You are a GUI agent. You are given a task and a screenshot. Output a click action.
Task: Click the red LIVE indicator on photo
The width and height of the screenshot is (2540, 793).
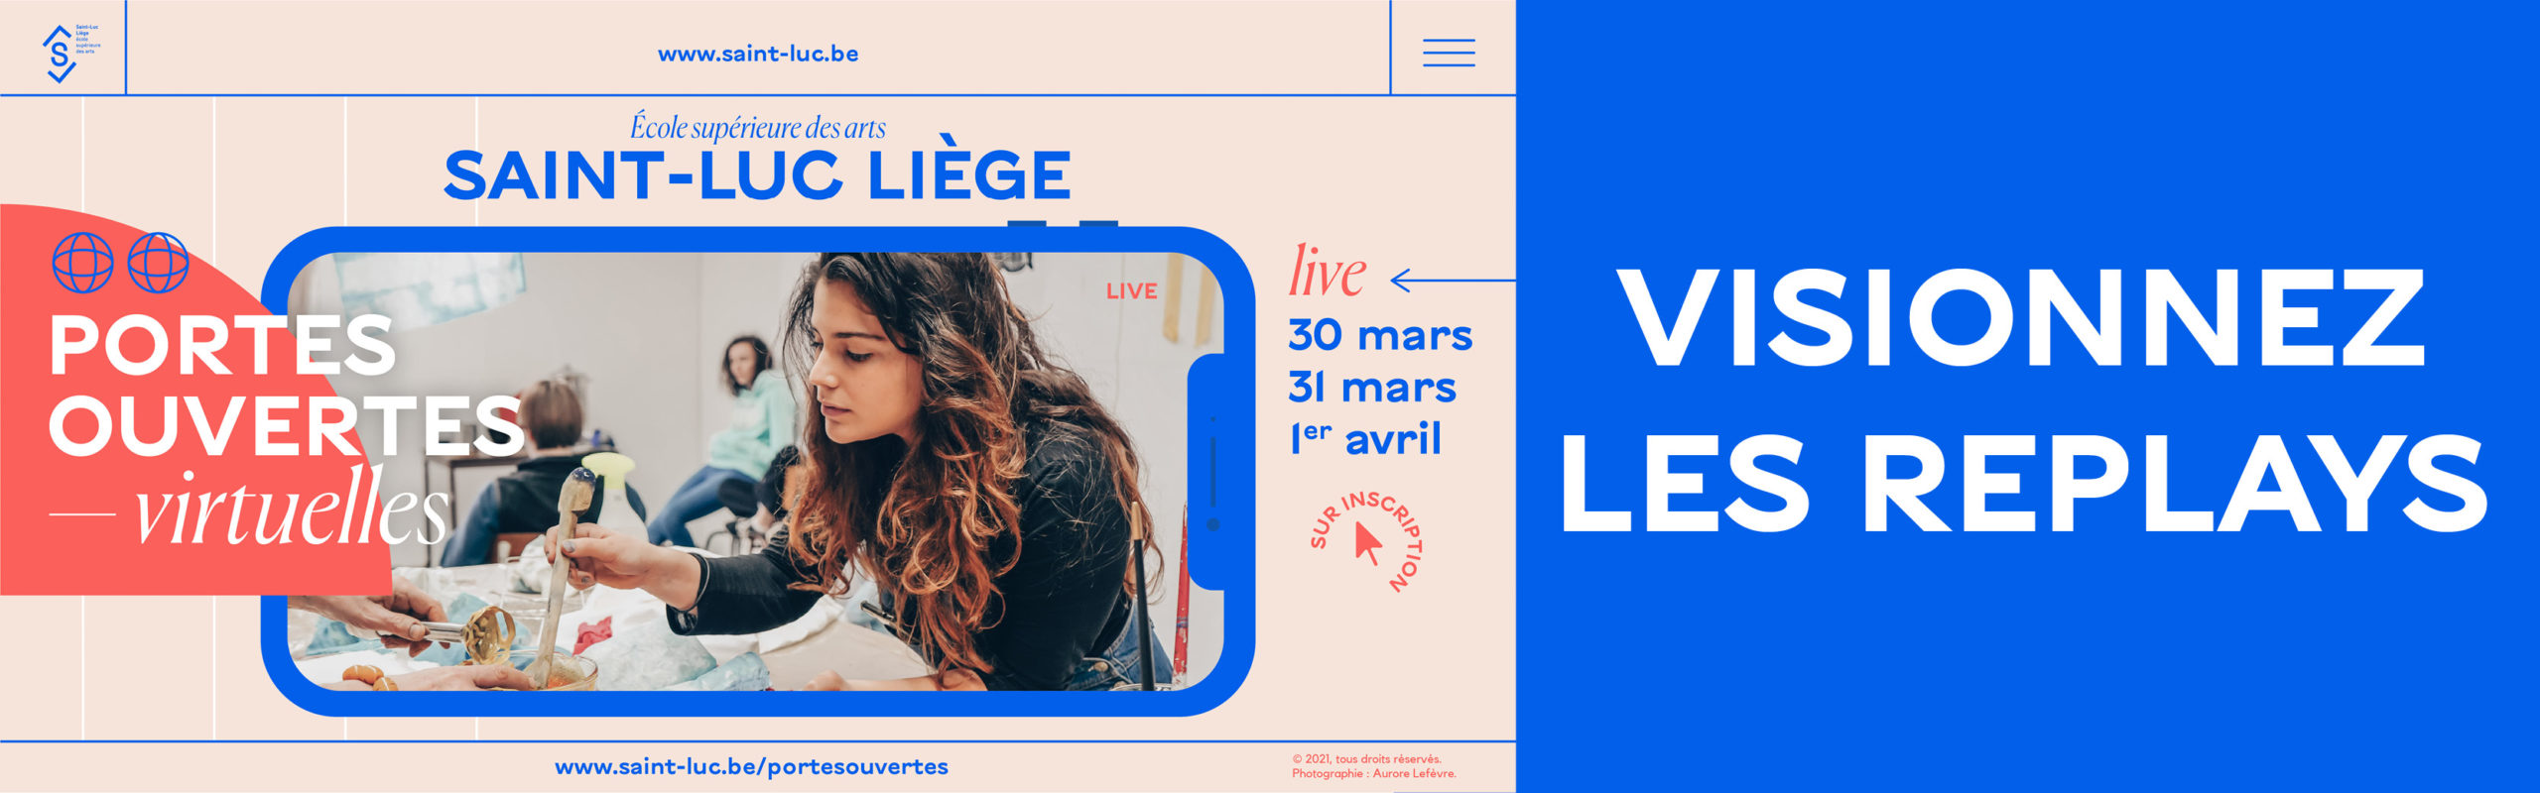click(x=1132, y=291)
